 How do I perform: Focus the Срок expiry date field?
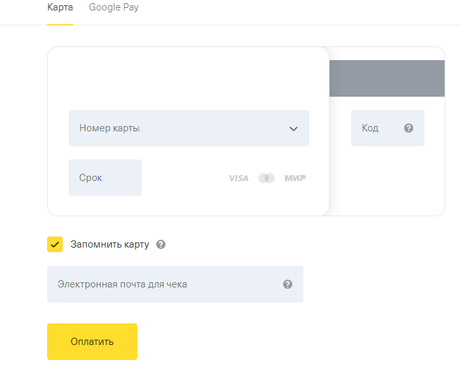[x=105, y=178]
